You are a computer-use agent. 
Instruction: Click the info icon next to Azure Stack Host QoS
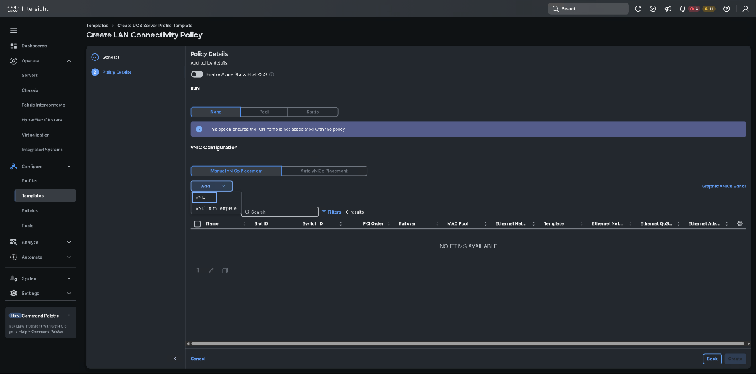tap(271, 74)
